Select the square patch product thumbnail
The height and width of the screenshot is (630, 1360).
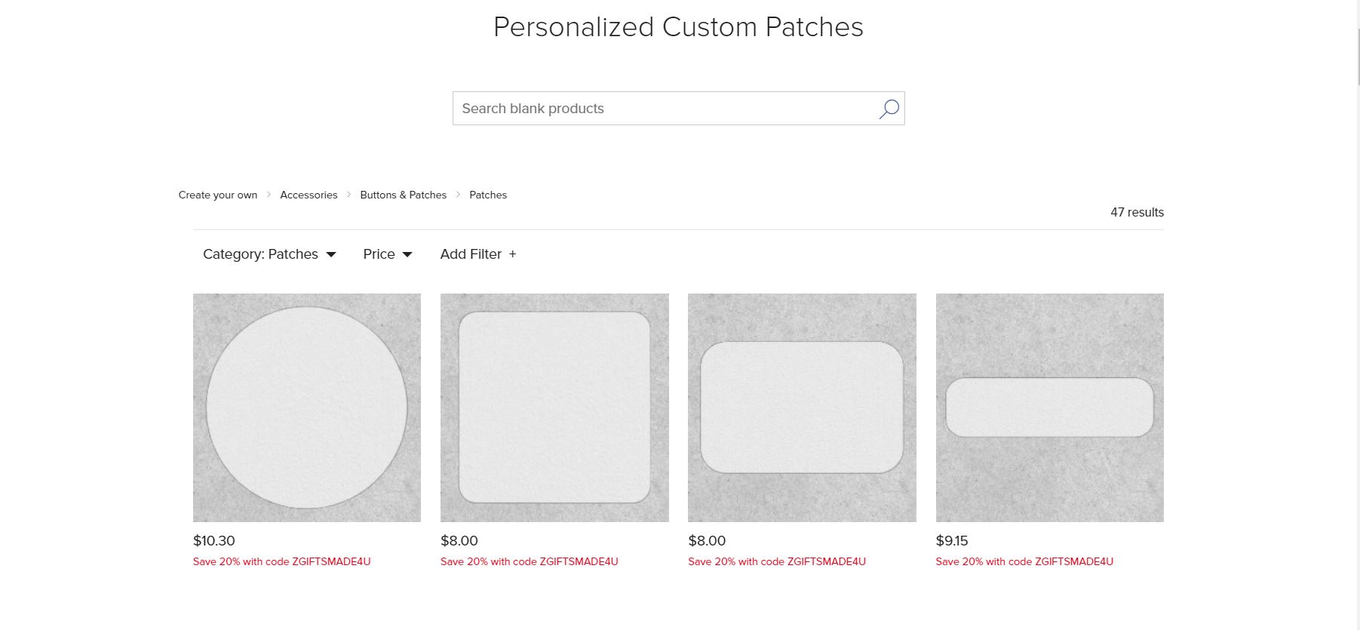point(554,407)
